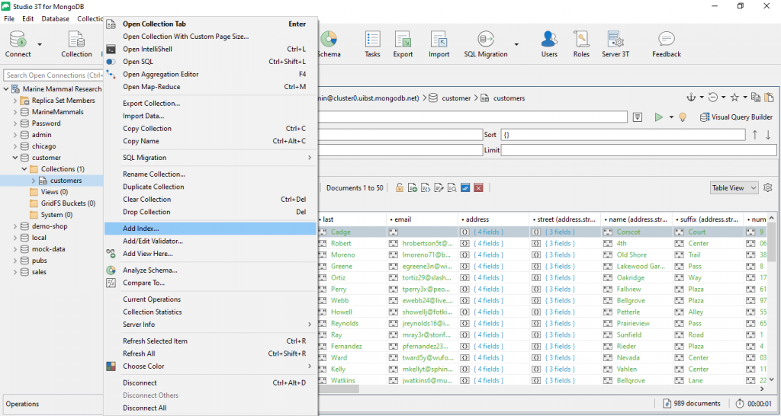The width and height of the screenshot is (781, 416).
Task: Click the sort ascending up arrow
Action: [755, 134]
